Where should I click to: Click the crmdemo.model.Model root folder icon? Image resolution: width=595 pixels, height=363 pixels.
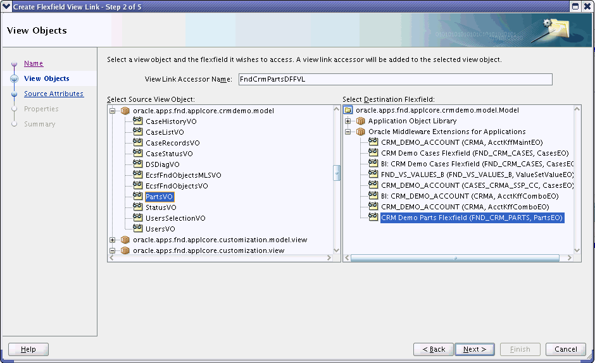(348, 110)
